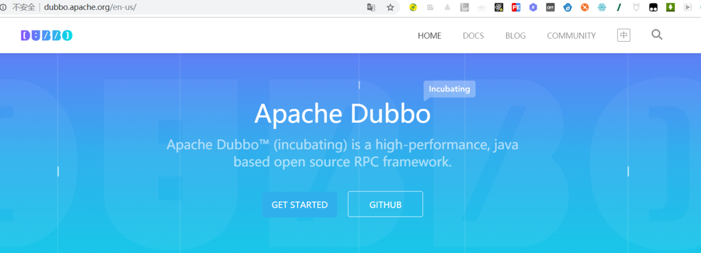Click the Incubating badge
The height and width of the screenshot is (253, 701).
[449, 89]
